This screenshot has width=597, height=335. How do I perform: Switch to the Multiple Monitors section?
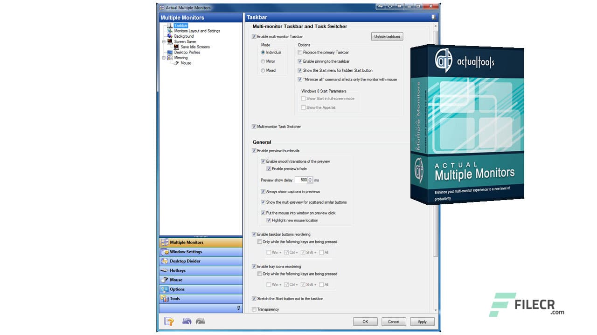pos(201,242)
